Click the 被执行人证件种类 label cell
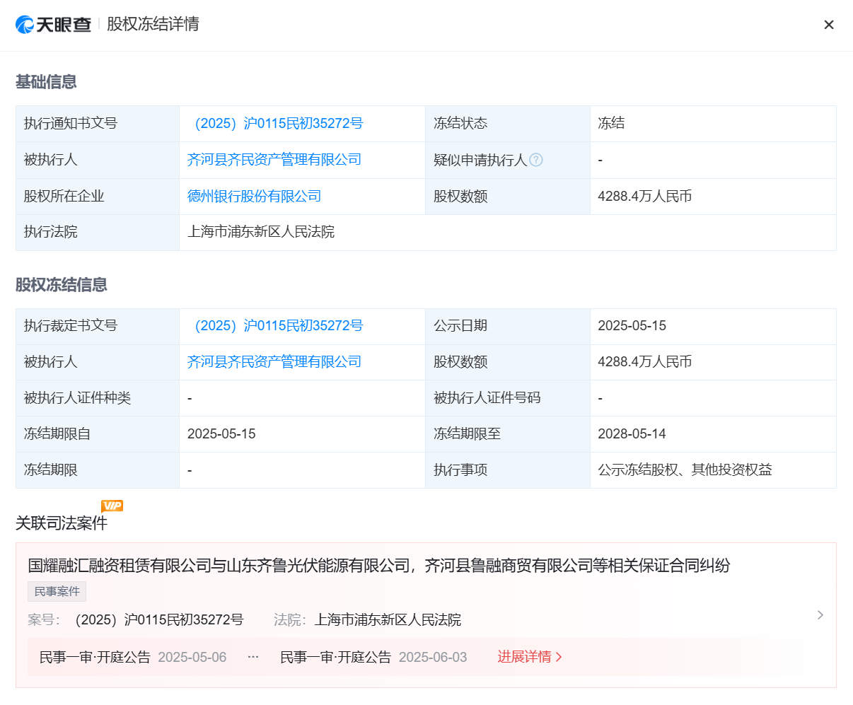The height and width of the screenshot is (705, 853). click(98, 398)
